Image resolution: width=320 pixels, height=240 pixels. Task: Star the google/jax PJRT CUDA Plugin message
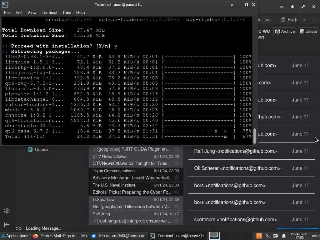pos(177,149)
